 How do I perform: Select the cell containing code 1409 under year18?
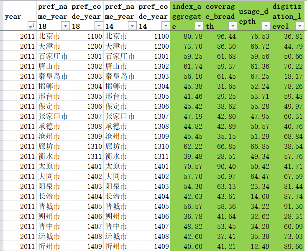click(87, 246)
